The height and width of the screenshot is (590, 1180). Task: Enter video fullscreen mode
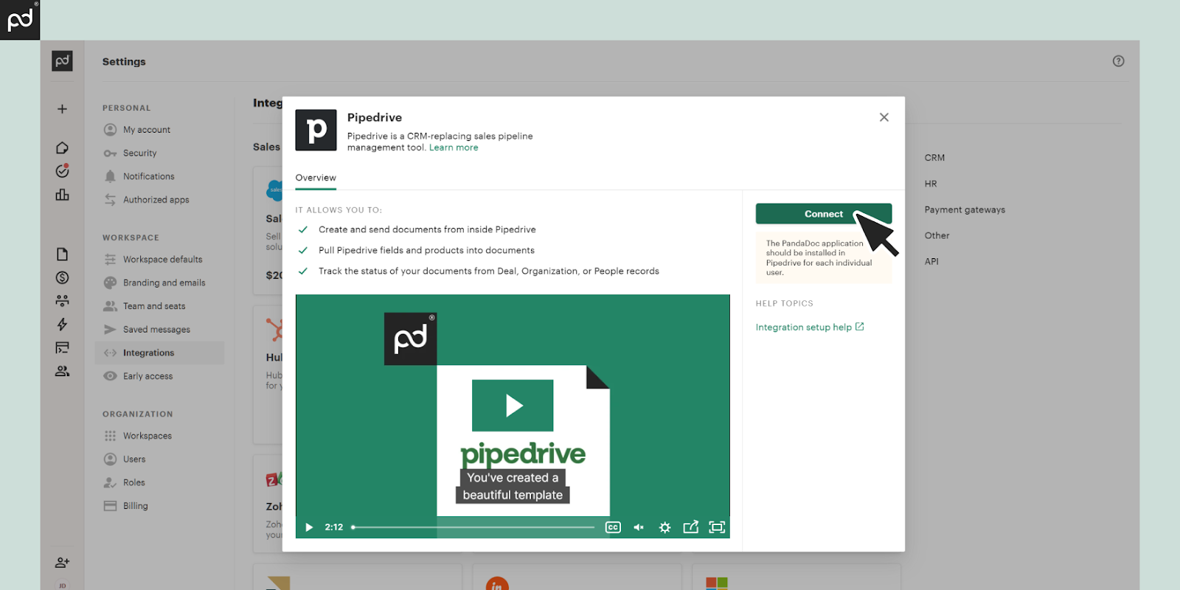point(717,527)
